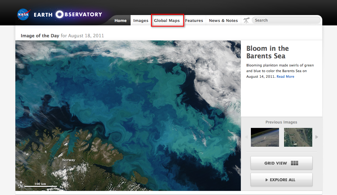337x195 pixels.
Task: Return to the Home tab
Action: (x=121, y=20)
